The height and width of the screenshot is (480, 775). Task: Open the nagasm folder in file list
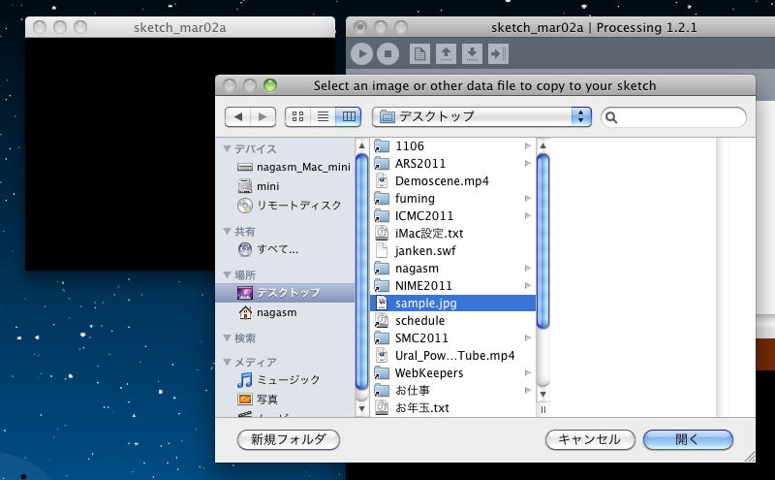[x=452, y=269]
